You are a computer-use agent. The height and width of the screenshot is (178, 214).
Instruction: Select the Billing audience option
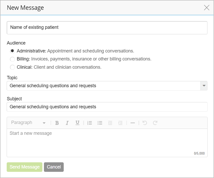coord(12,59)
